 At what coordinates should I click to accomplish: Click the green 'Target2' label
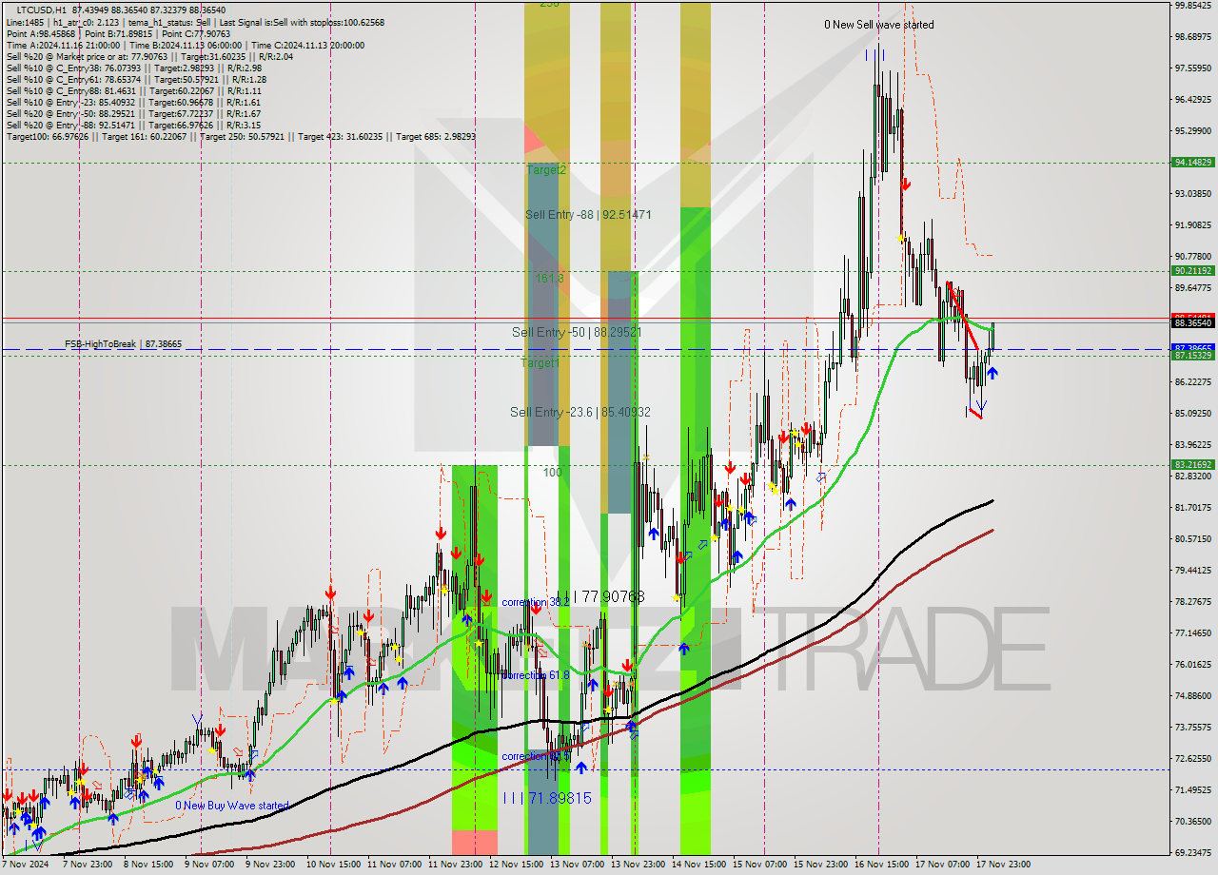click(546, 169)
